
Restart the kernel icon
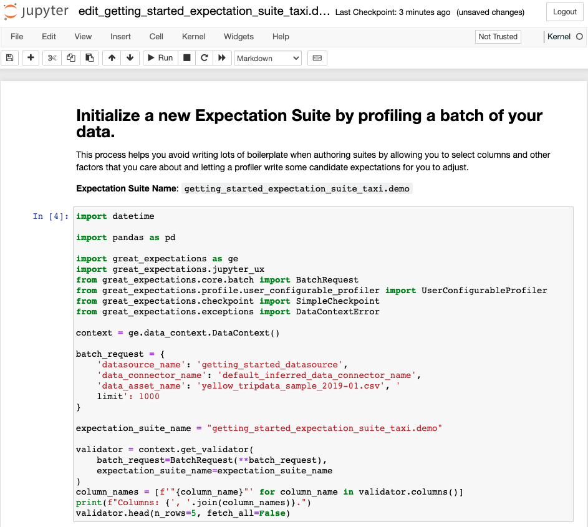[204, 58]
